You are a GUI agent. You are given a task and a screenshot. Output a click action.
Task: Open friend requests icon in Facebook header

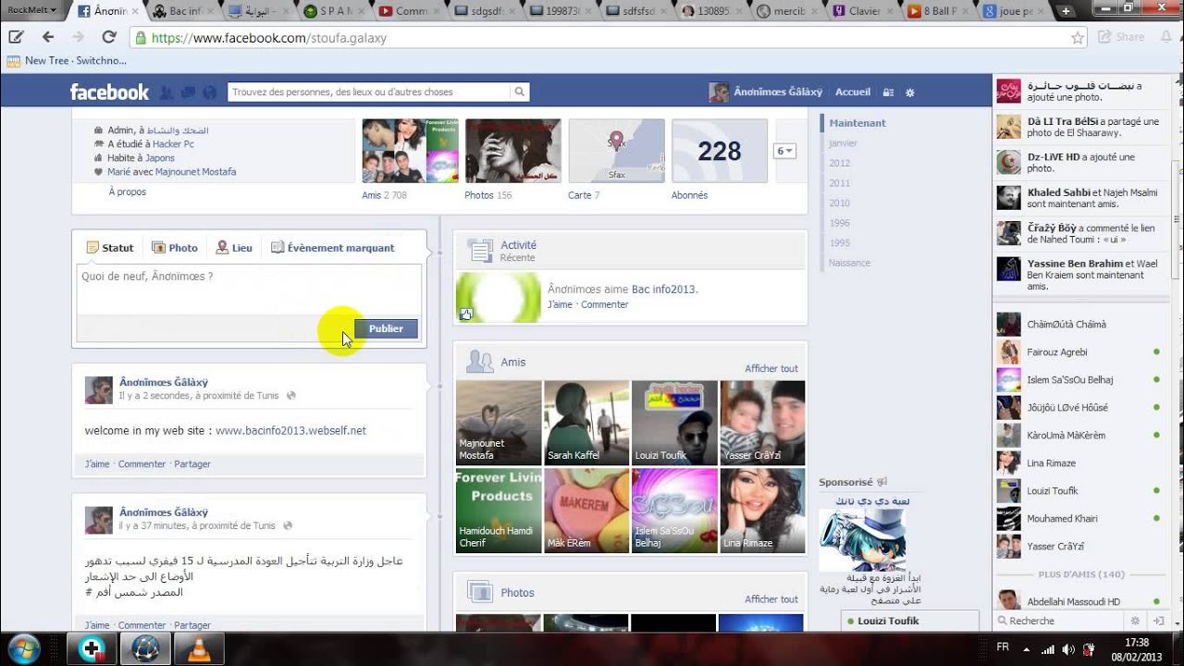[x=166, y=92]
